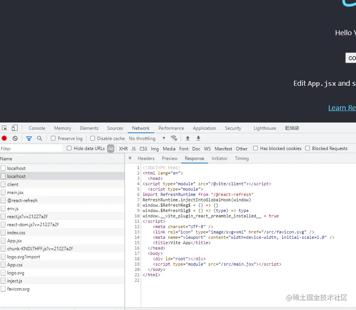Open network conditions wifi icon
The image size is (356, 310).
pyautogui.click(x=174, y=138)
